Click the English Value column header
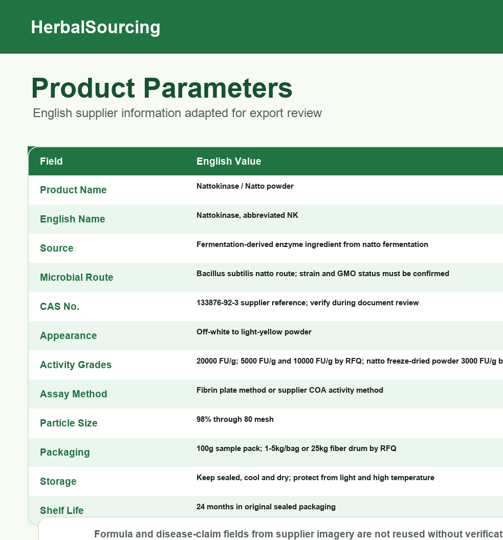The height and width of the screenshot is (540, 503). click(229, 161)
